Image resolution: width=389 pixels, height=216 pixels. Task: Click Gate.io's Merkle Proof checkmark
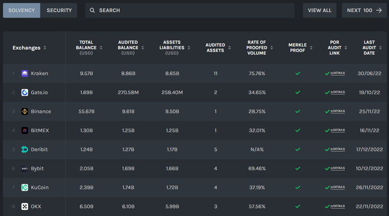pos(298,92)
